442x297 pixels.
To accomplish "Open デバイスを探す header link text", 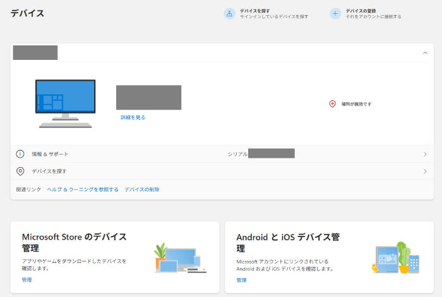I will 254,11.
